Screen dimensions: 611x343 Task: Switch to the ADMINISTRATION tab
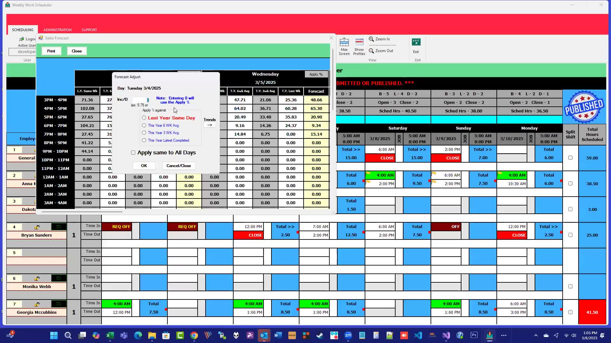click(x=58, y=30)
